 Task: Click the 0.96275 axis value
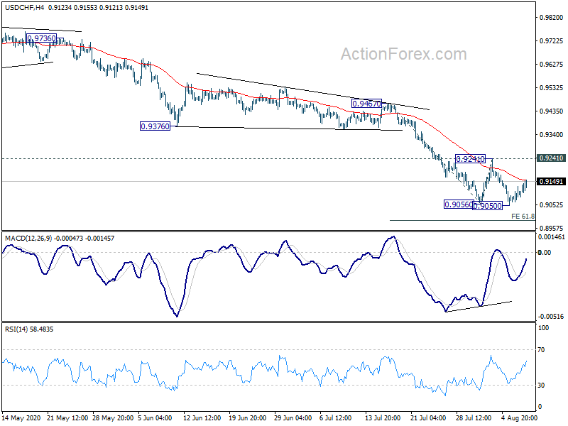552,65
